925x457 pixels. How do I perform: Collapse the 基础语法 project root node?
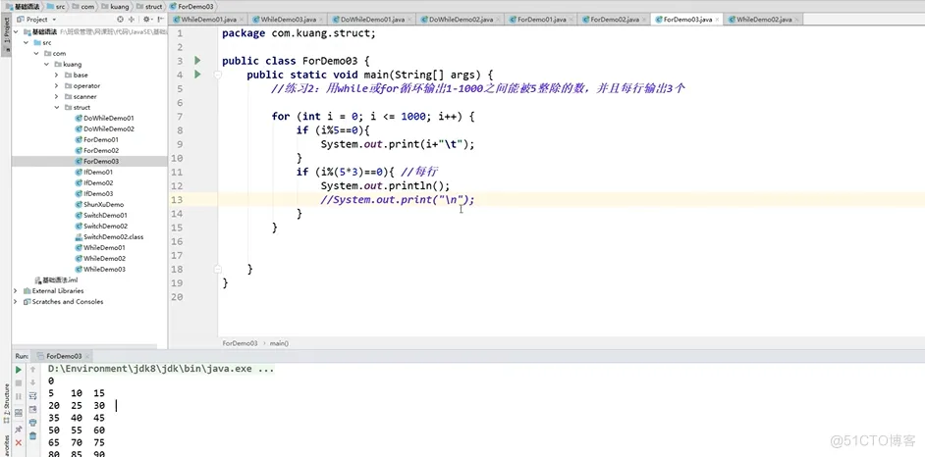tap(16, 31)
